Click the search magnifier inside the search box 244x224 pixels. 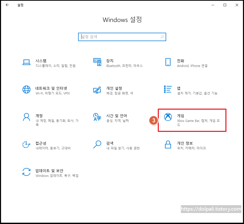pyautogui.click(x=162, y=37)
